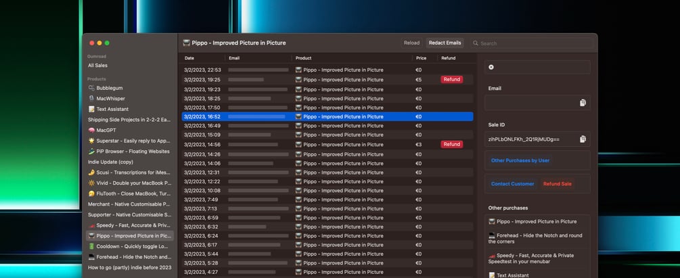The width and height of the screenshot is (680, 278).
Task: Click Forehead icon under Other purchases
Action: tap(492, 235)
